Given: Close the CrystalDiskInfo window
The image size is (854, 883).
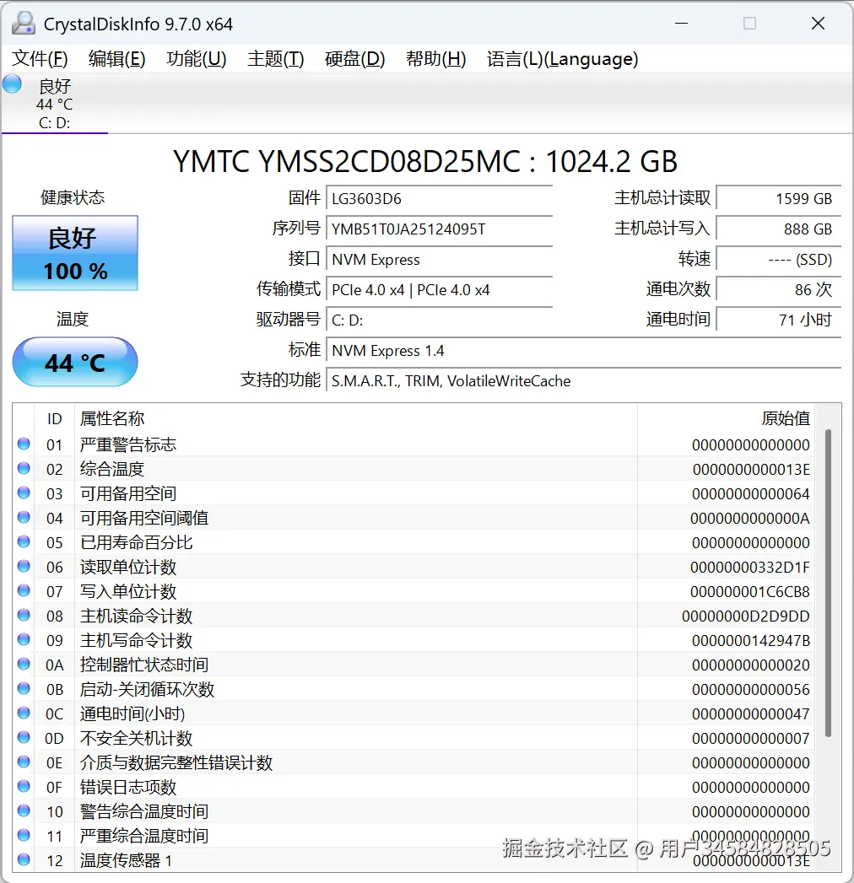Looking at the screenshot, I should [818, 23].
